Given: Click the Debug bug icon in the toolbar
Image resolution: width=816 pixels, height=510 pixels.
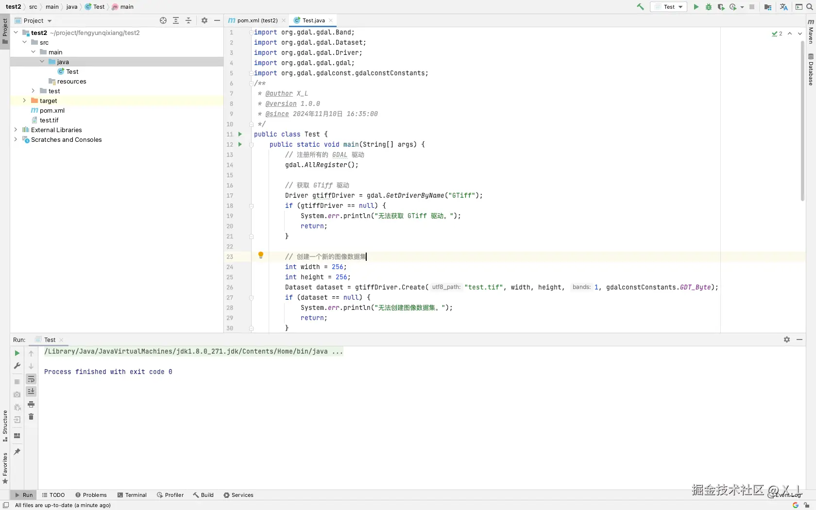Looking at the screenshot, I should tap(709, 7).
